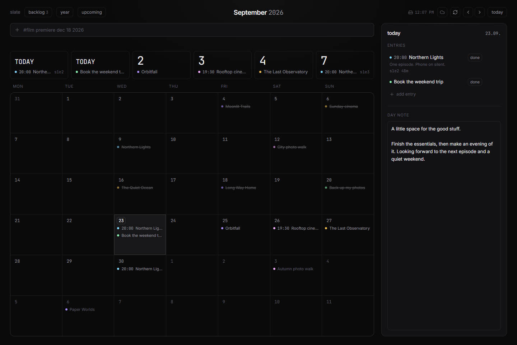Click add entry in the today panel

coord(403,94)
